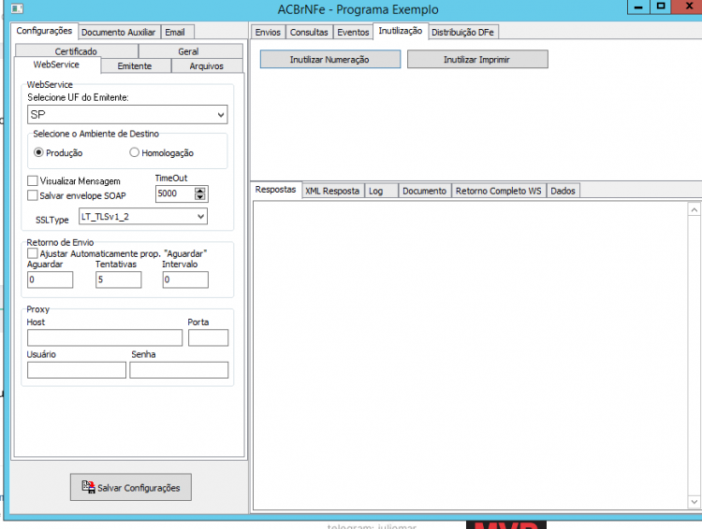Click inside the Respostas text area
The width and height of the screenshot is (702, 529).
[x=470, y=355]
